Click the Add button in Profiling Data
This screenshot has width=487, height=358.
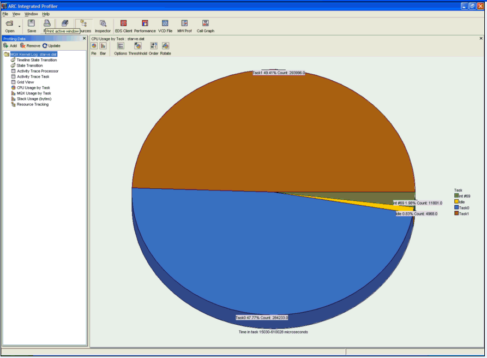(10, 46)
